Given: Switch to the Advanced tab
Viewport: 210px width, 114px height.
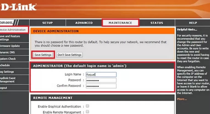Looking at the screenshot, I should (x=84, y=23).
